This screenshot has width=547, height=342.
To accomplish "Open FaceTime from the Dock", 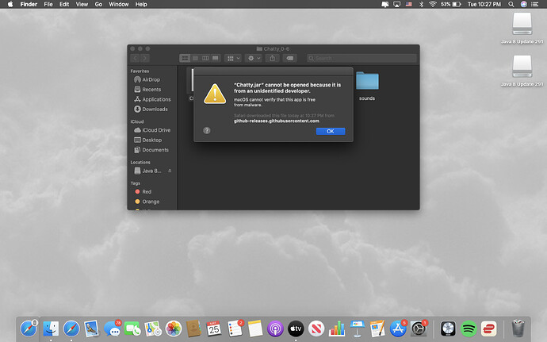I will point(132,329).
